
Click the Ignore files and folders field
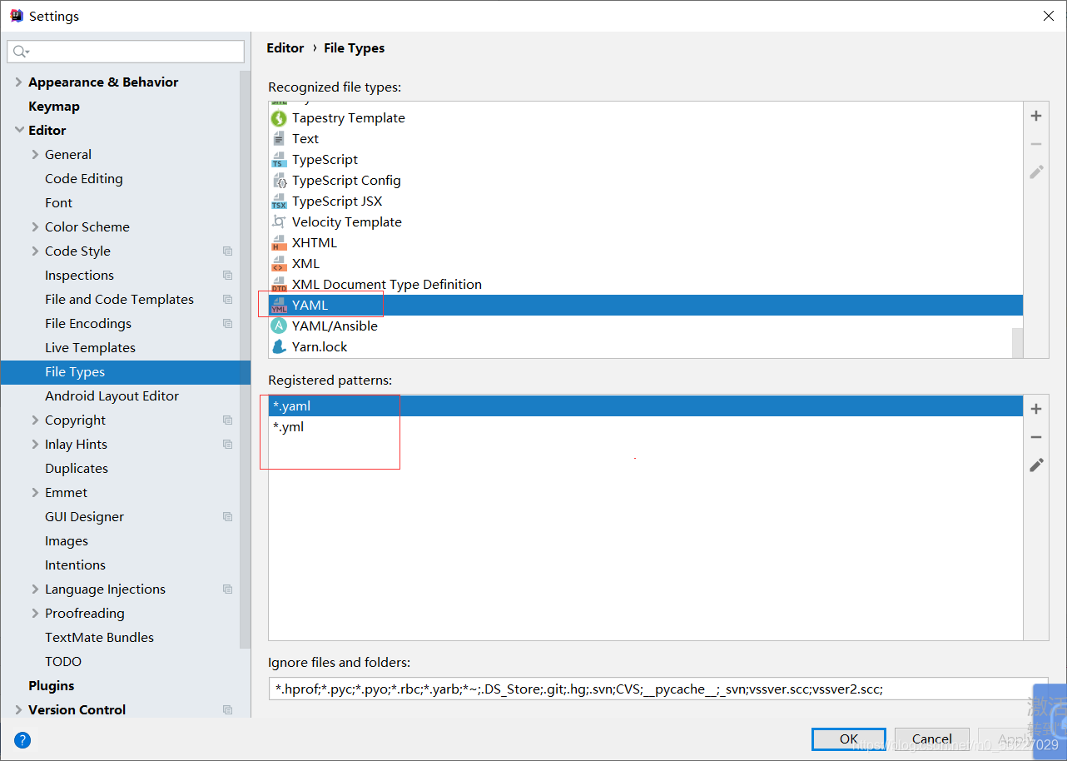pos(658,689)
